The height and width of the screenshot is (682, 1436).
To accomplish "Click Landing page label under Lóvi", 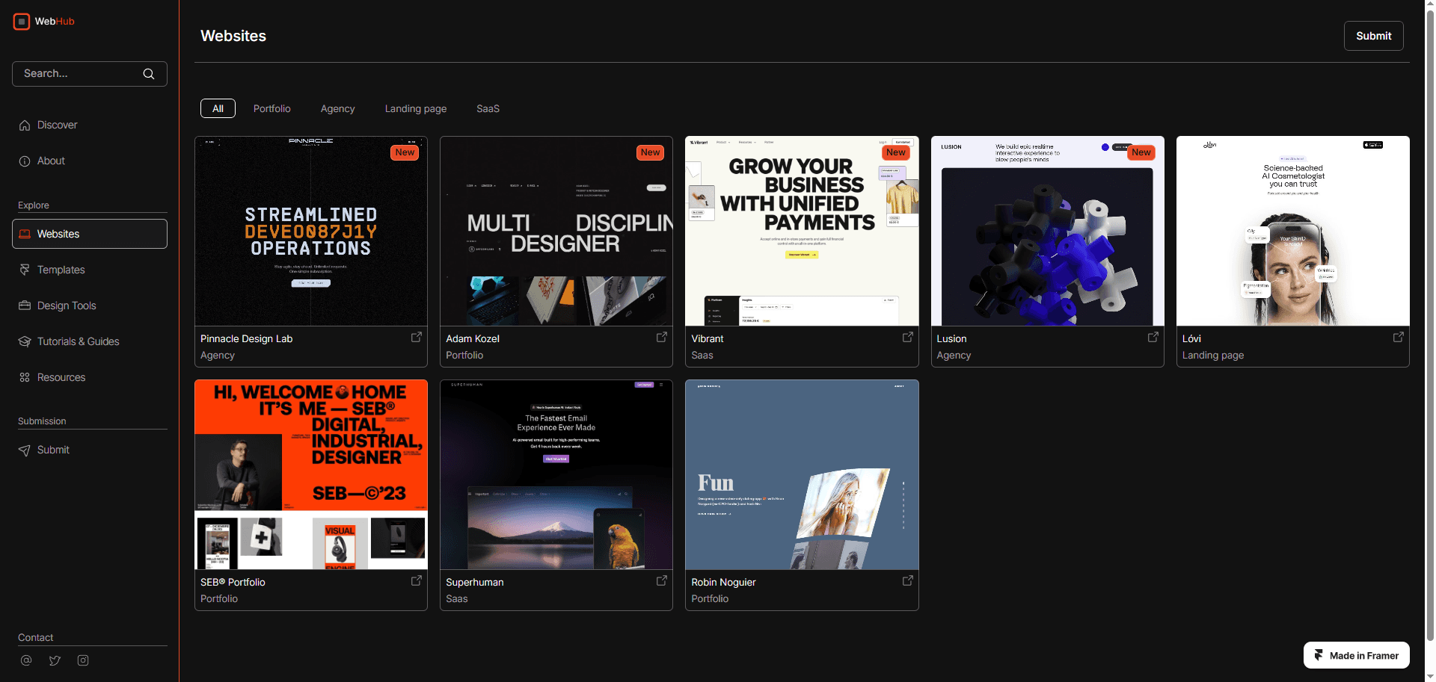I will coord(1213,356).
